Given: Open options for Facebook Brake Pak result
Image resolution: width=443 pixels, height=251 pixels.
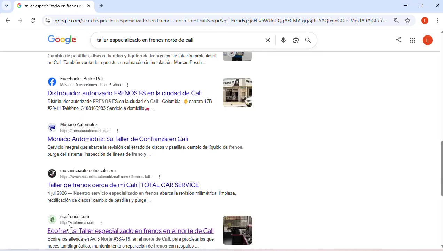Looking at the screenshot, I should [127, 85].
